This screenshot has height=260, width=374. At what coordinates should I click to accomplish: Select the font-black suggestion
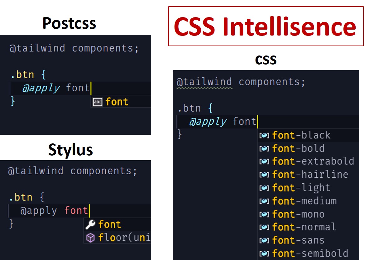(308, 135)
